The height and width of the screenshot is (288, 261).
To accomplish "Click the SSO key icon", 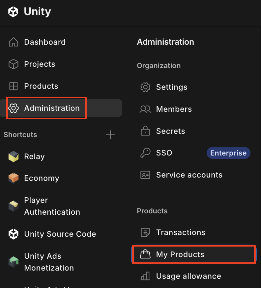I will [145, 153].
